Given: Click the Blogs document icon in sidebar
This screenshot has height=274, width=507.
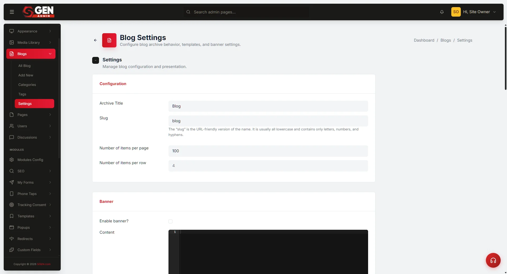Looking at the screenshot, I should (12, 54).
